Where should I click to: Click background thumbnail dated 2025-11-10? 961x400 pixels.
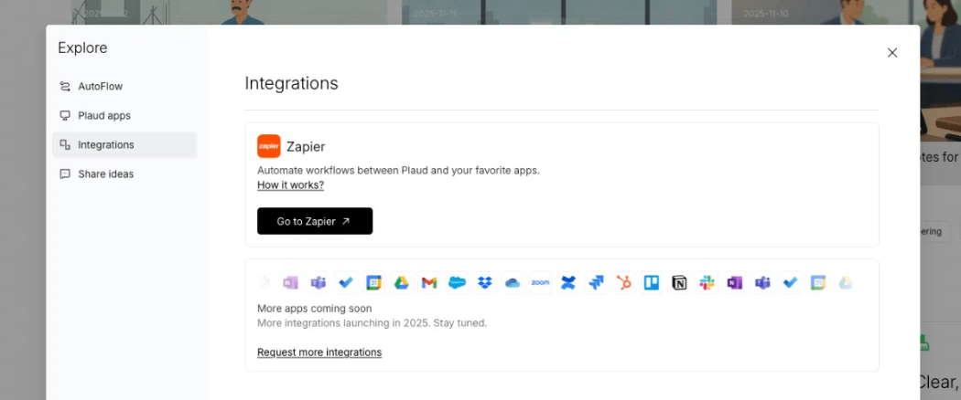coord(846,12)
